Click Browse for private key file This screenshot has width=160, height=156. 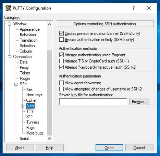[139, 102]
